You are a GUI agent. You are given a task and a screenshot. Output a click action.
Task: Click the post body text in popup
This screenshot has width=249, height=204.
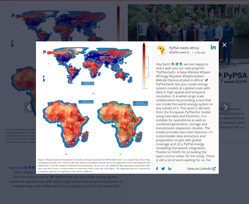pyautogui.click(x=185, y=112)
